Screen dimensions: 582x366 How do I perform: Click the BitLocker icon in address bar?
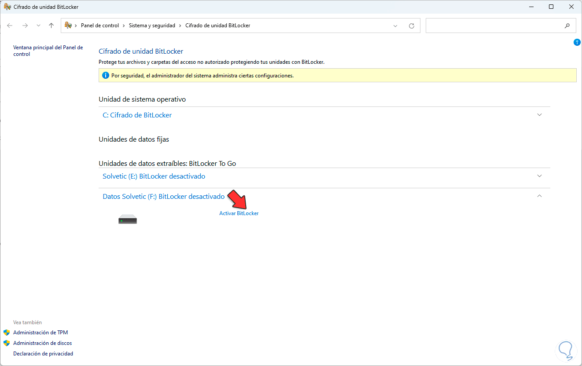pyautogui.click(x=68, y=26)
